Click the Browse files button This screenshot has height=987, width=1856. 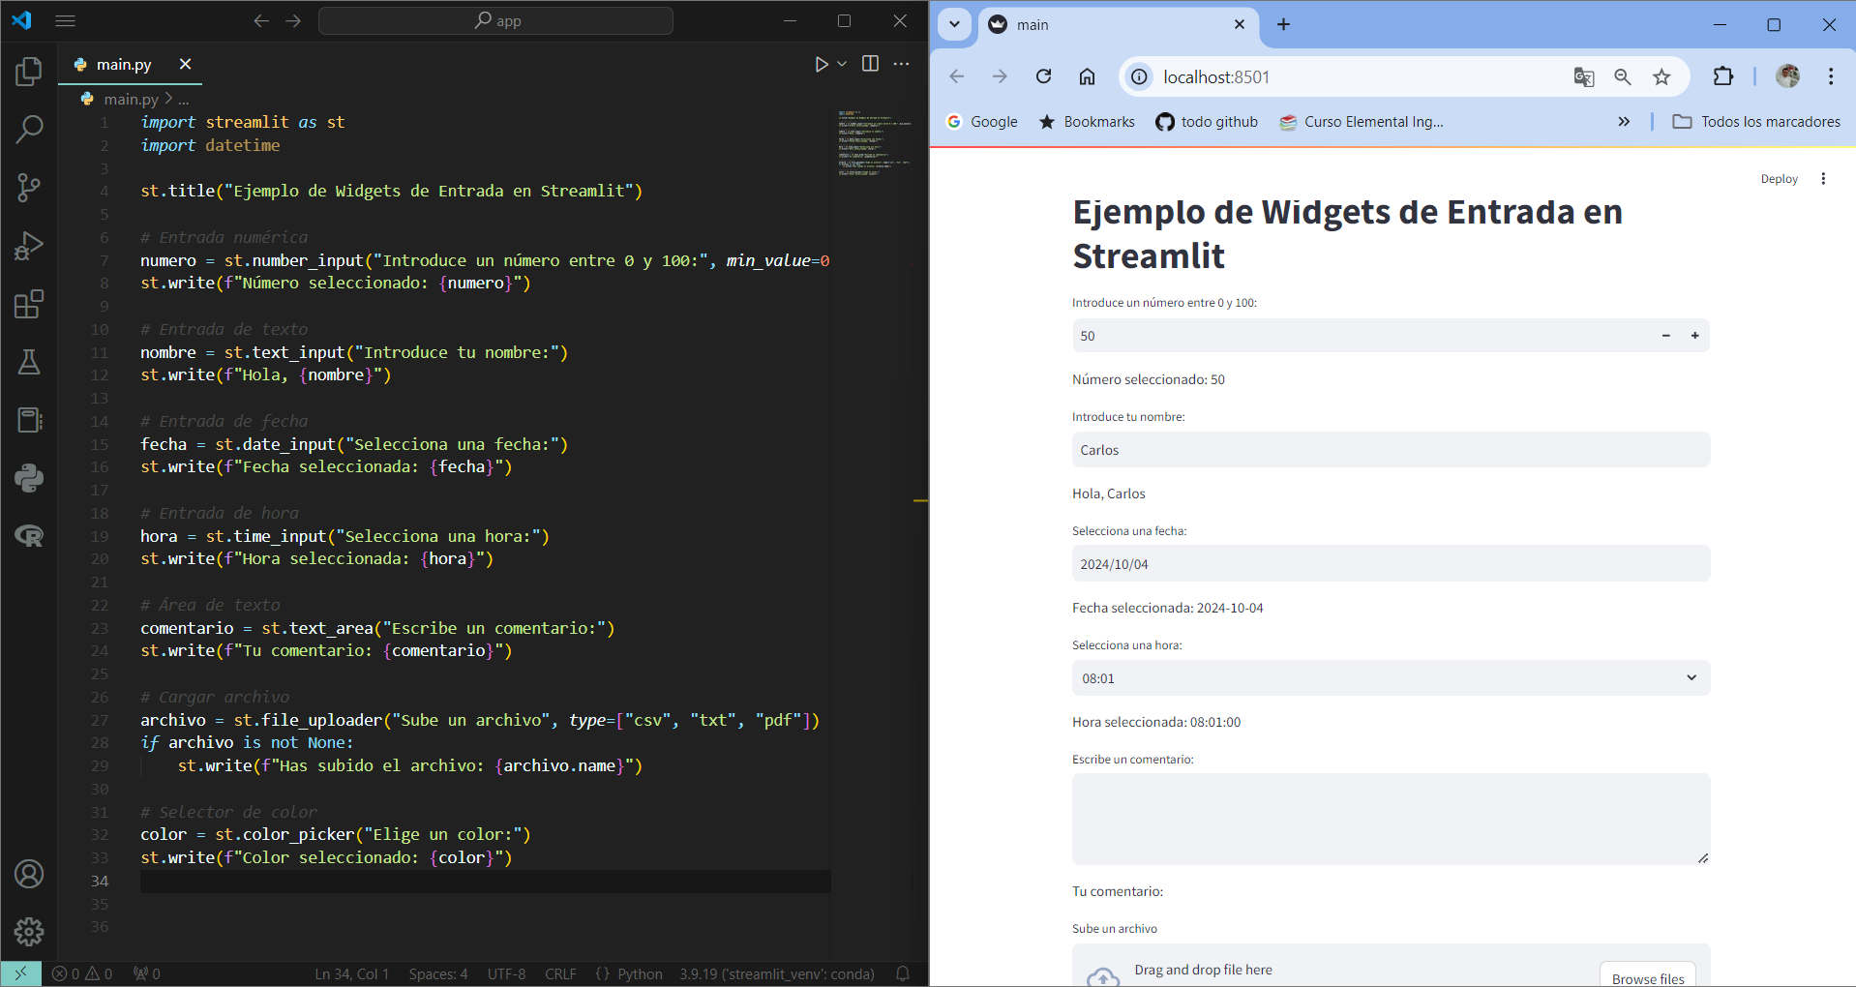pyautogui.click(x=1648, y=975)
